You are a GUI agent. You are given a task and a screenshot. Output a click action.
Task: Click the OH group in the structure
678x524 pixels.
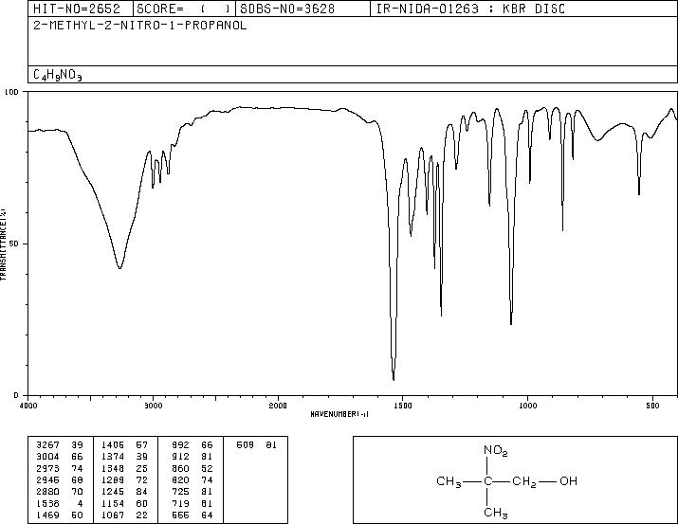coord(569,480)
